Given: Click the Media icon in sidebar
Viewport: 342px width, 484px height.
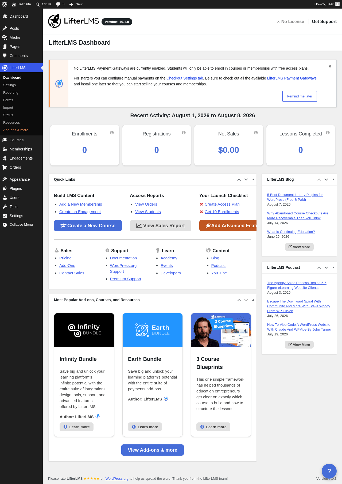Looking at the screenshot, I should click(x=5, y=37).
